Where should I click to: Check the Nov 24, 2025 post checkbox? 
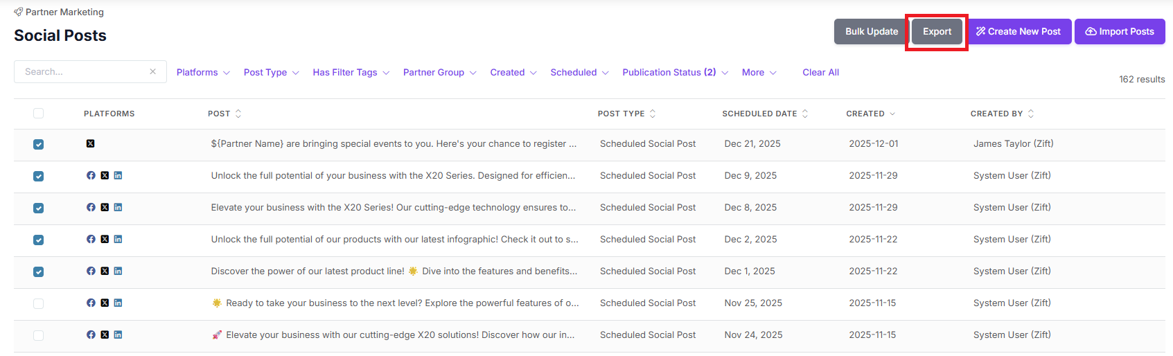click(x=38, y=335)
